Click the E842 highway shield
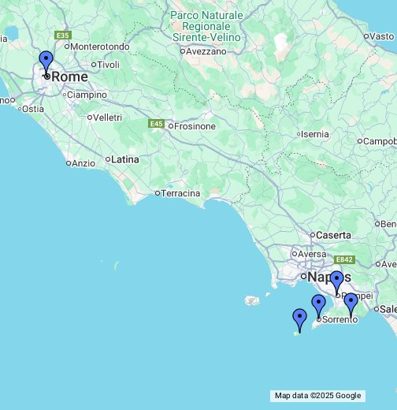The width and height of the screenshot is (397, 410). click(x=344, y=259)
